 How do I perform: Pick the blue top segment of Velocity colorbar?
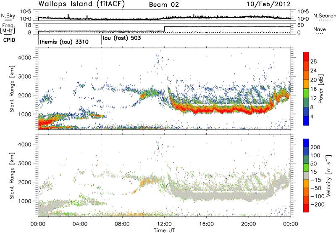click(306, 143)
